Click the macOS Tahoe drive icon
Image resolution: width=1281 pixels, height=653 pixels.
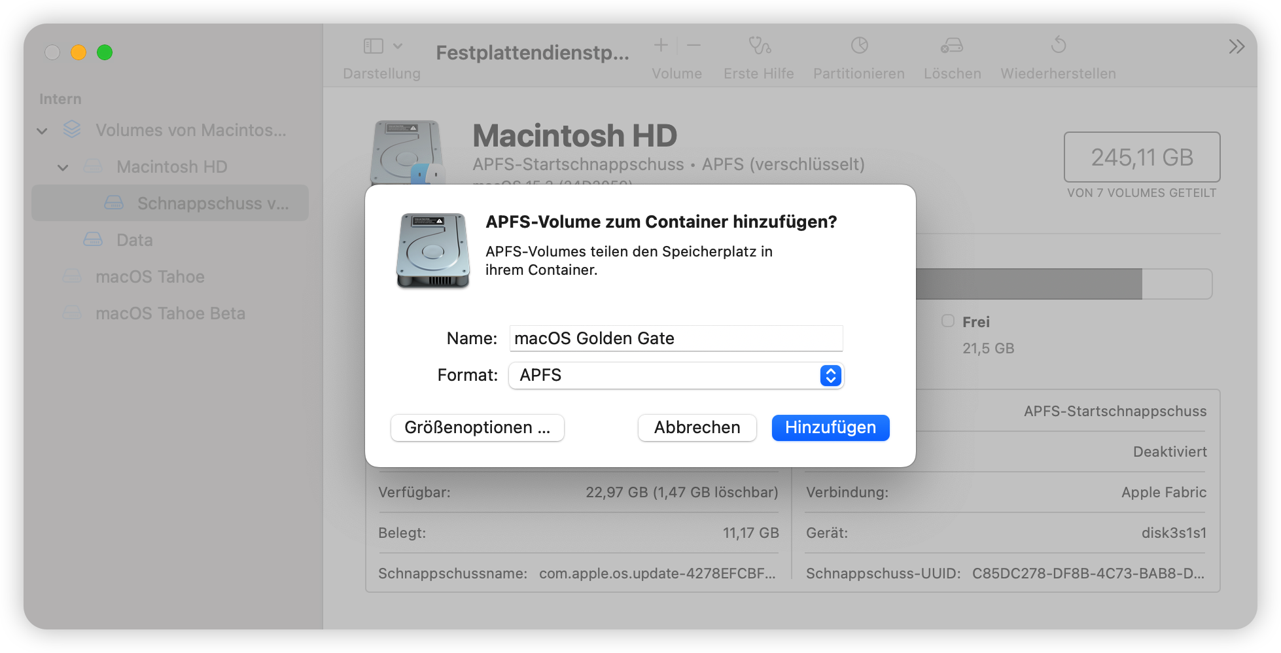point(72,276)
